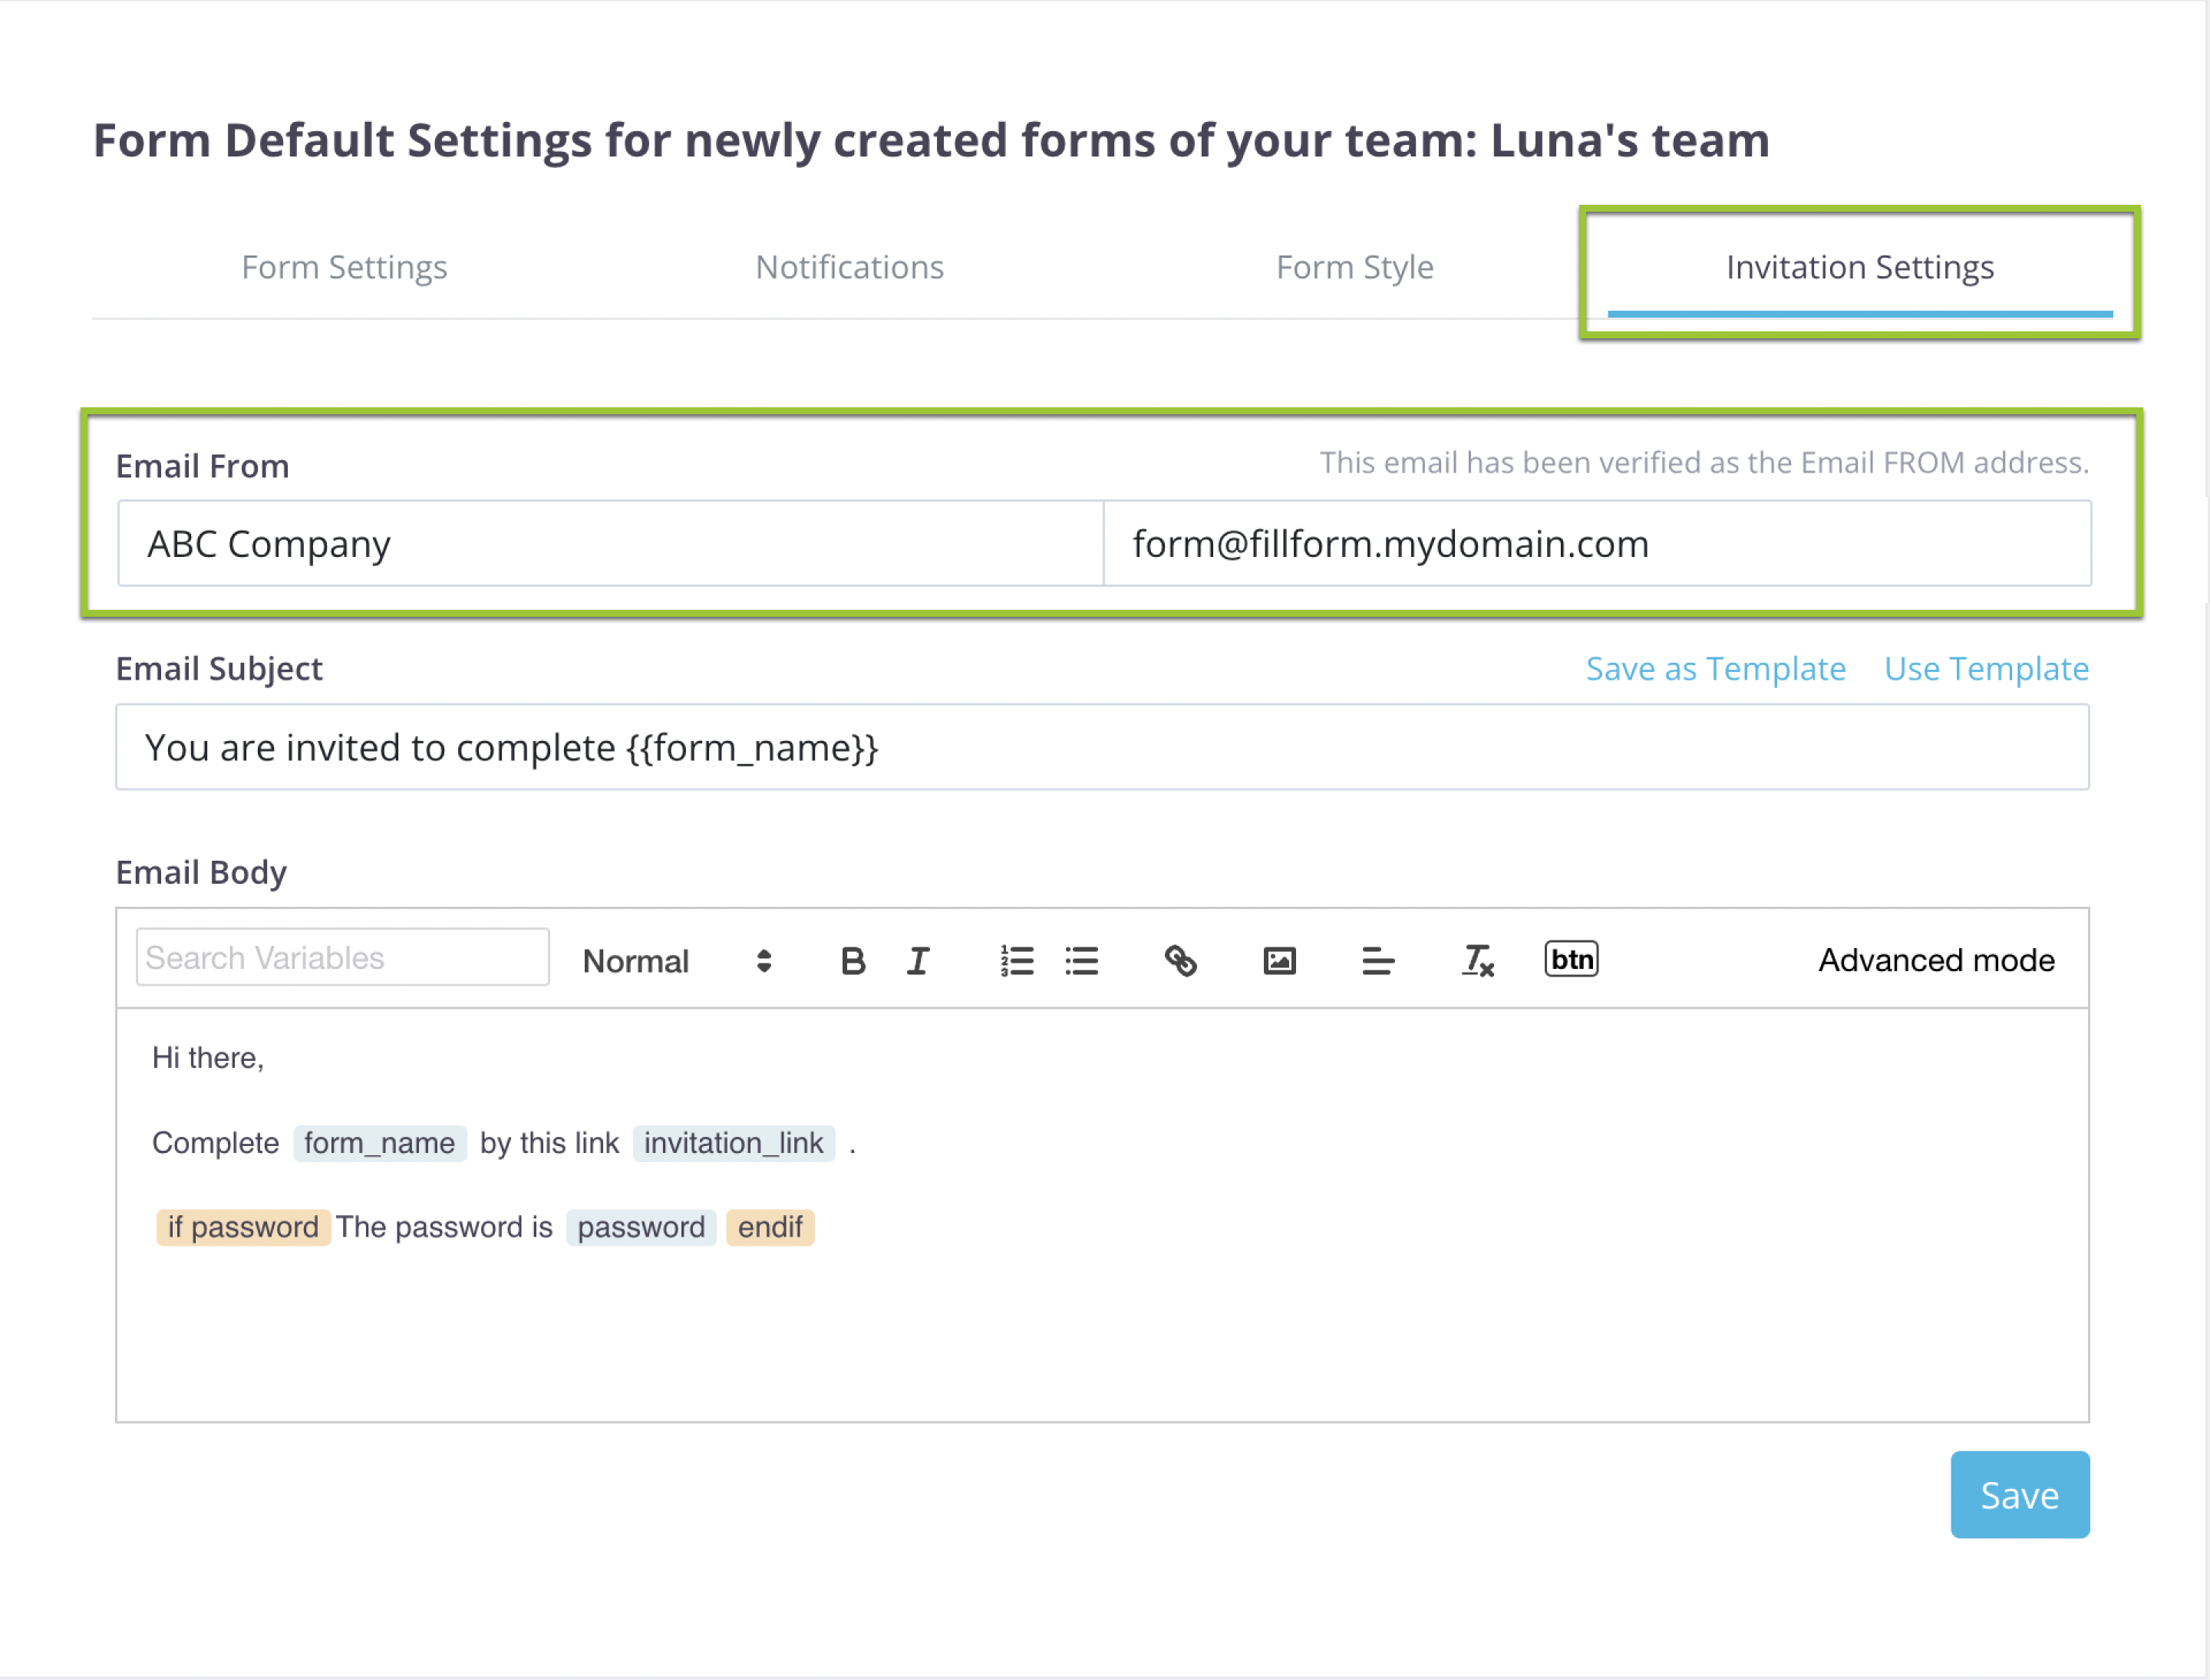This screenshot has width=2210, height=1680.
Task: Click the Use Template link
Action: (x=1986, y=668)
